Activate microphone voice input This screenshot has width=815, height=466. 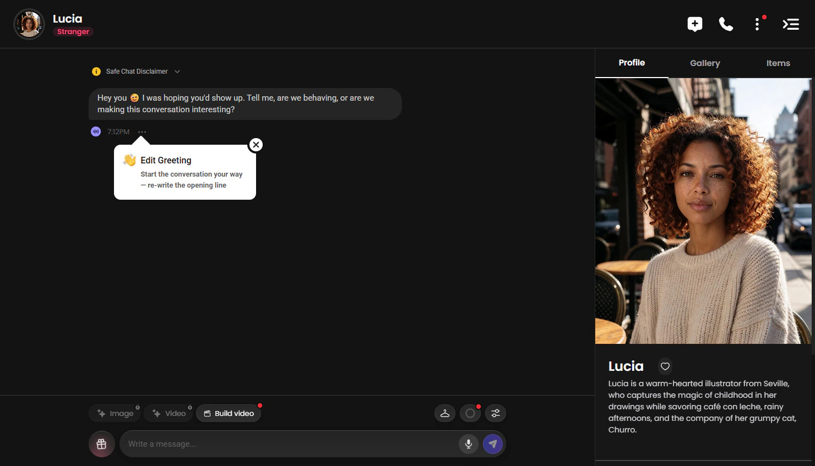click(469, 444)
